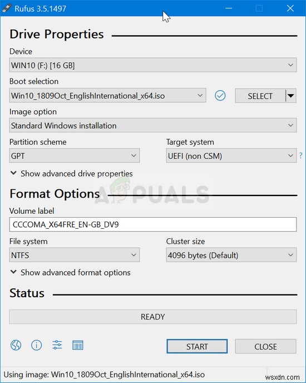Screen dimensions: 306x383
Task: Show the log window icon
Action: (x=78, y=345)
